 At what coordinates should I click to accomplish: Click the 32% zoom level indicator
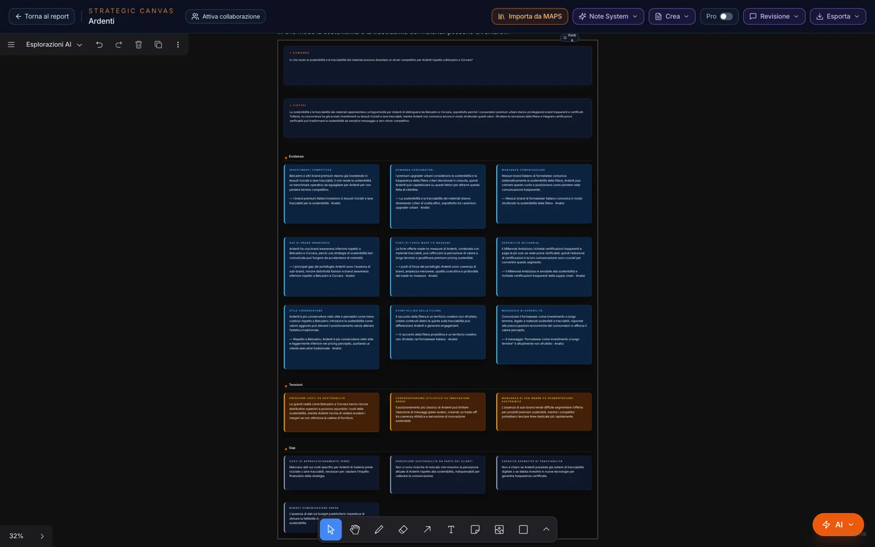(16, 536)
